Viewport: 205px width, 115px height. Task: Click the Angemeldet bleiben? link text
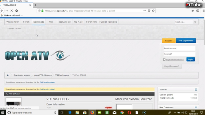tap(175, 60)
